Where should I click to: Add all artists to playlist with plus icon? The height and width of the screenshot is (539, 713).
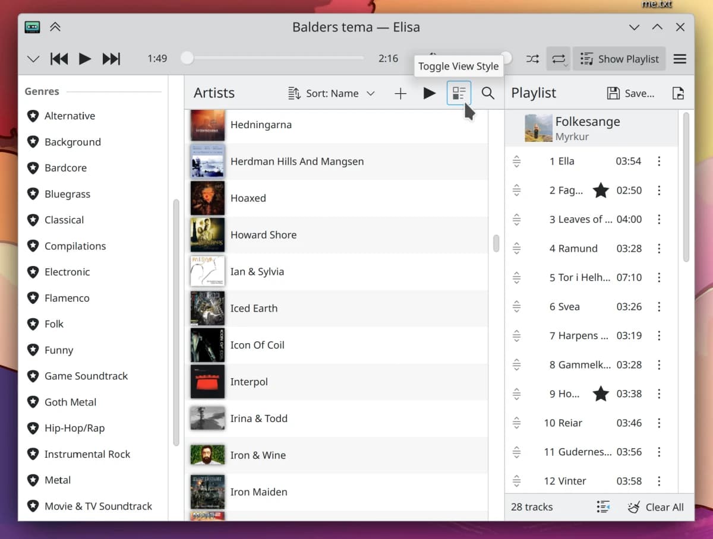400,93
